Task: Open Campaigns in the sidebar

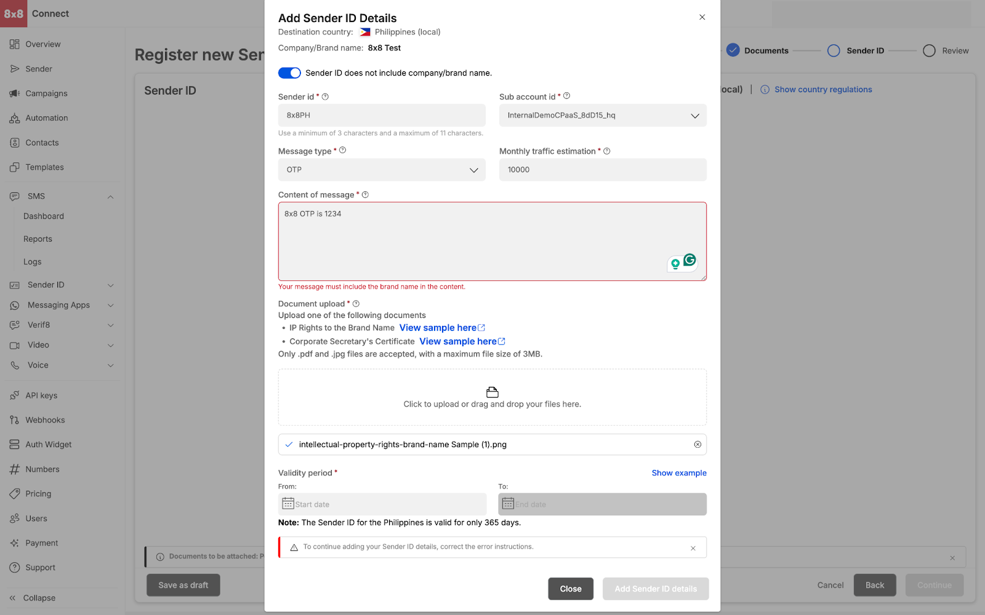Action: pyautogui.click(x=46, y=93)
